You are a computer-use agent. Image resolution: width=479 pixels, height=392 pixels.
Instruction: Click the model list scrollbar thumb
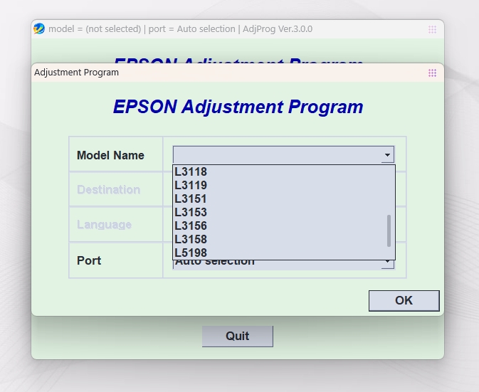point(389,231)
